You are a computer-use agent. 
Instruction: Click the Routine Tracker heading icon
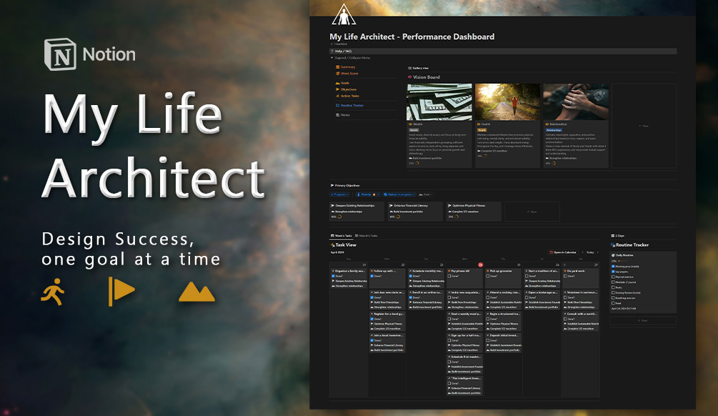[613, 245]
